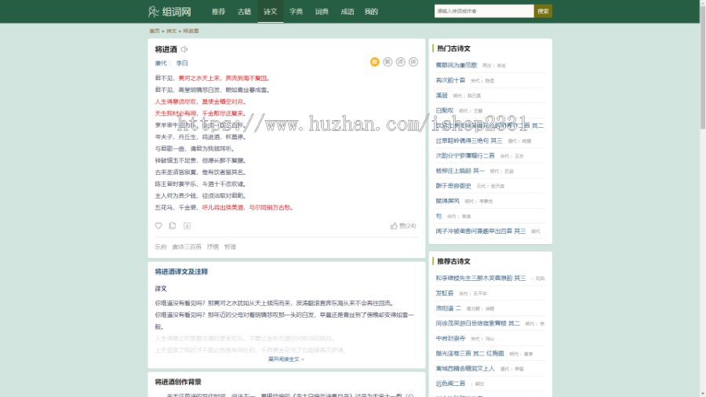706x397 pixels.
Task: Click the 组词网 site logo
Action: (x=169, y=11)
